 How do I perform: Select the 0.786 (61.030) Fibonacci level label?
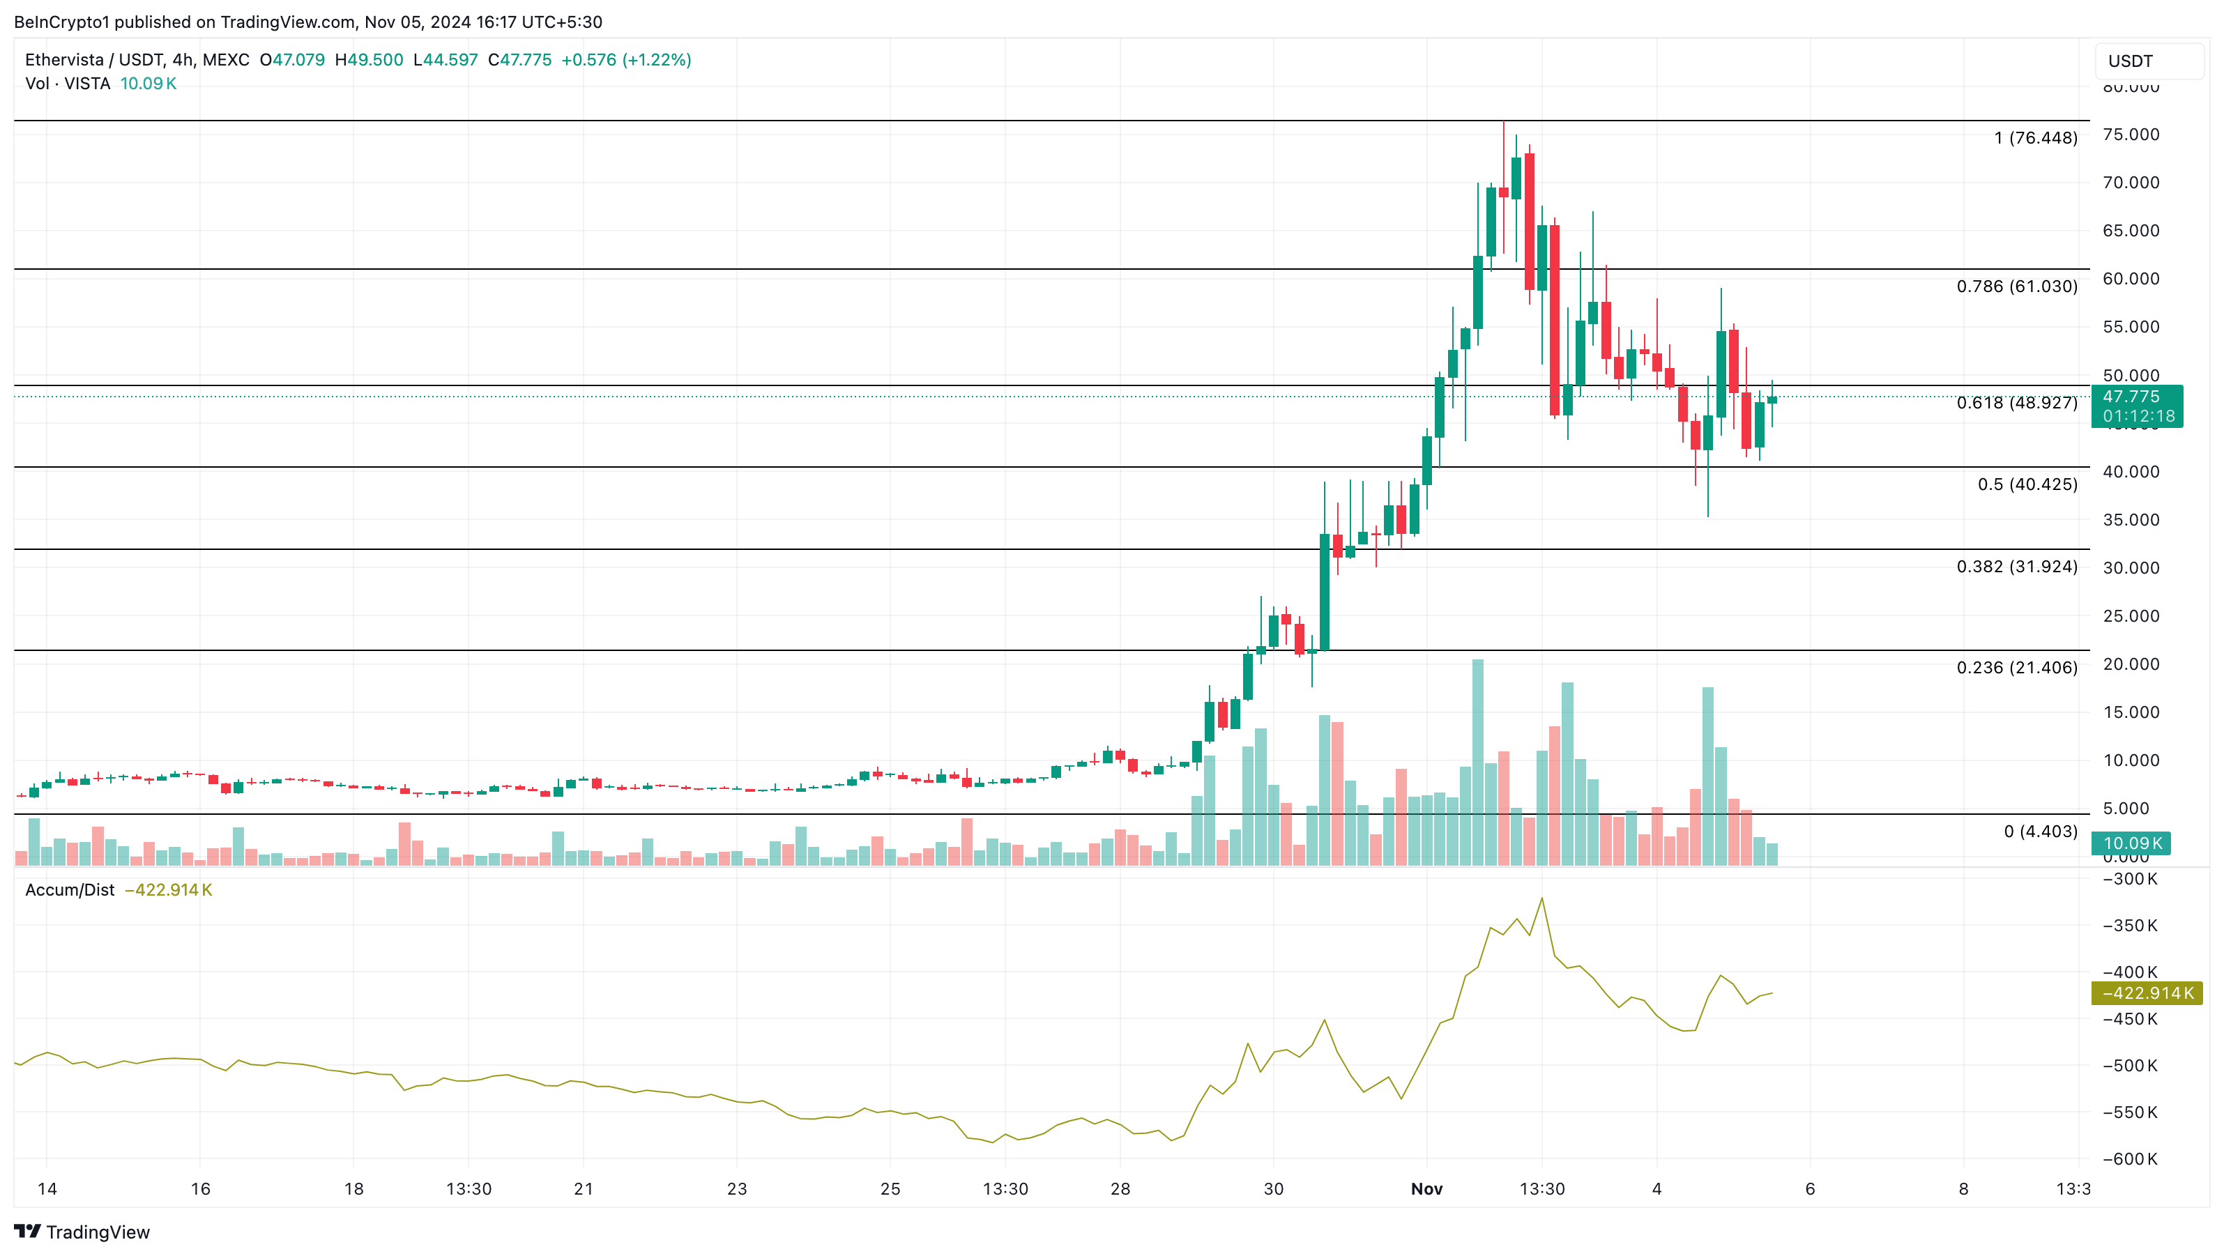tap(2017, 286)
